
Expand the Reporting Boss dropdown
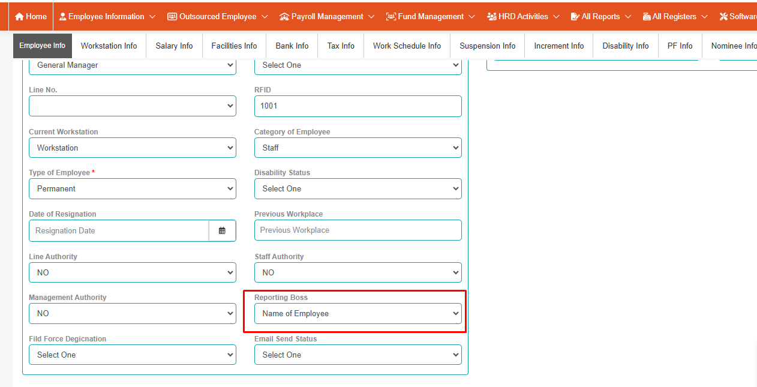[358, 313]
